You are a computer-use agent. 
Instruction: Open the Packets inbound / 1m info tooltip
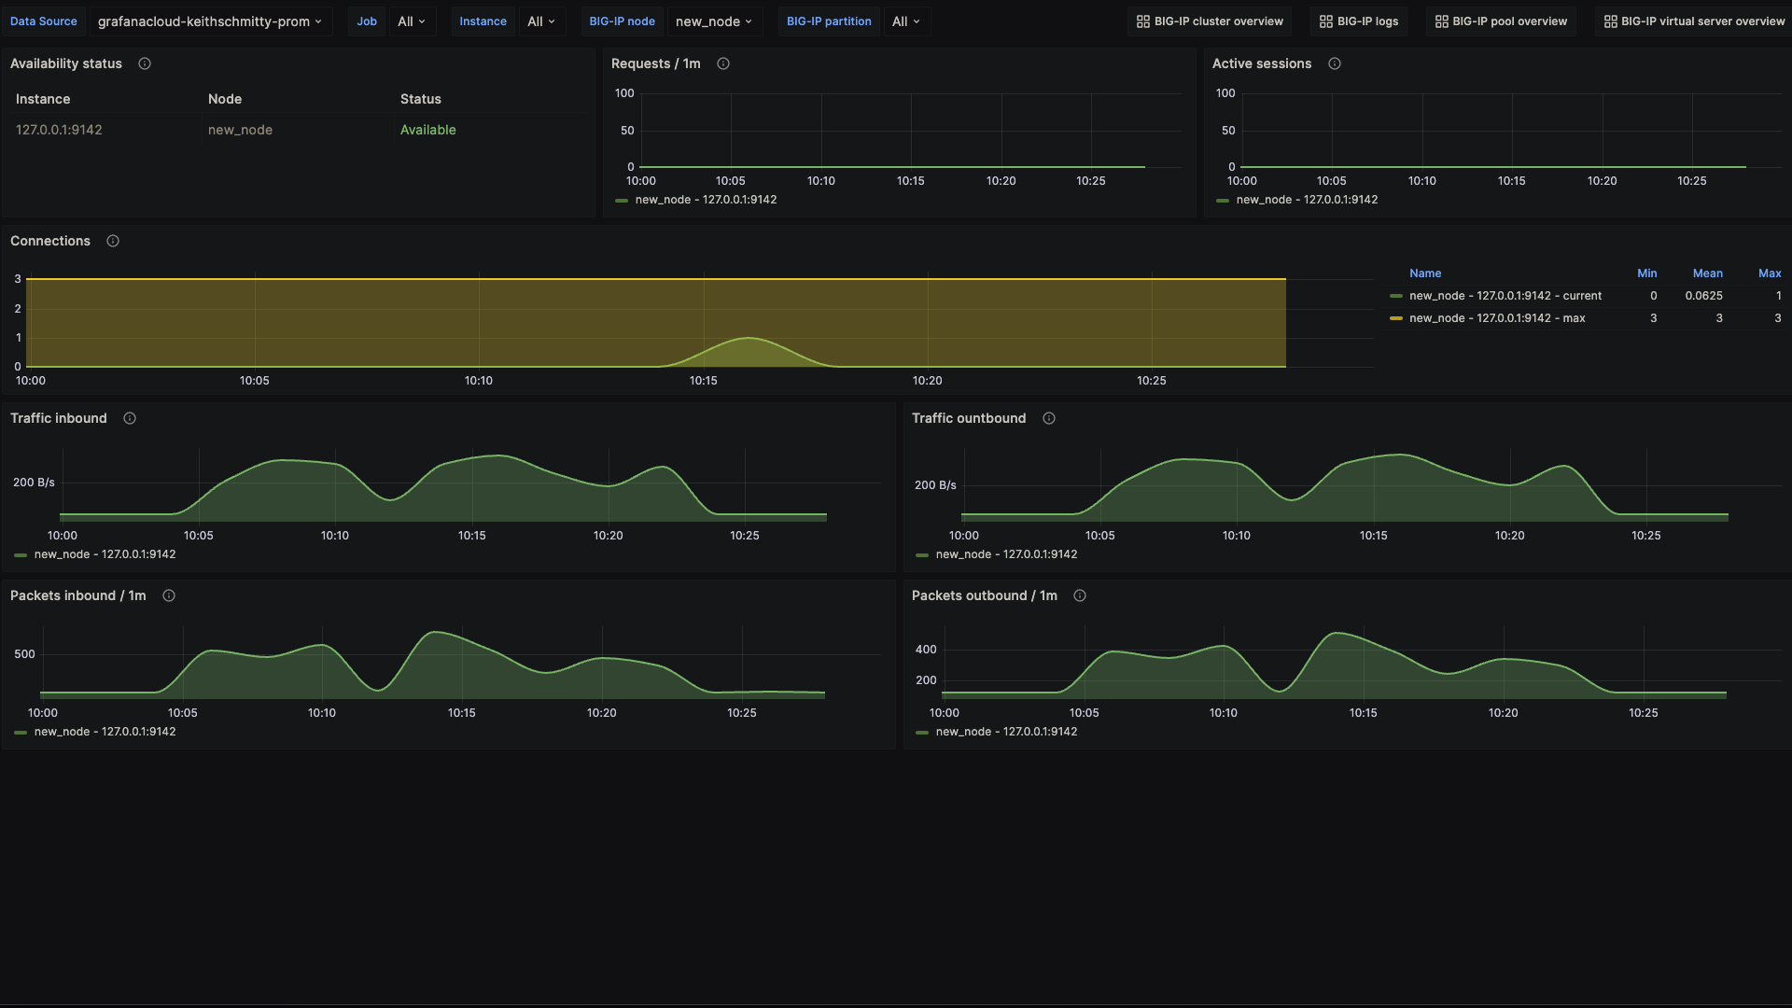point(169,595)
